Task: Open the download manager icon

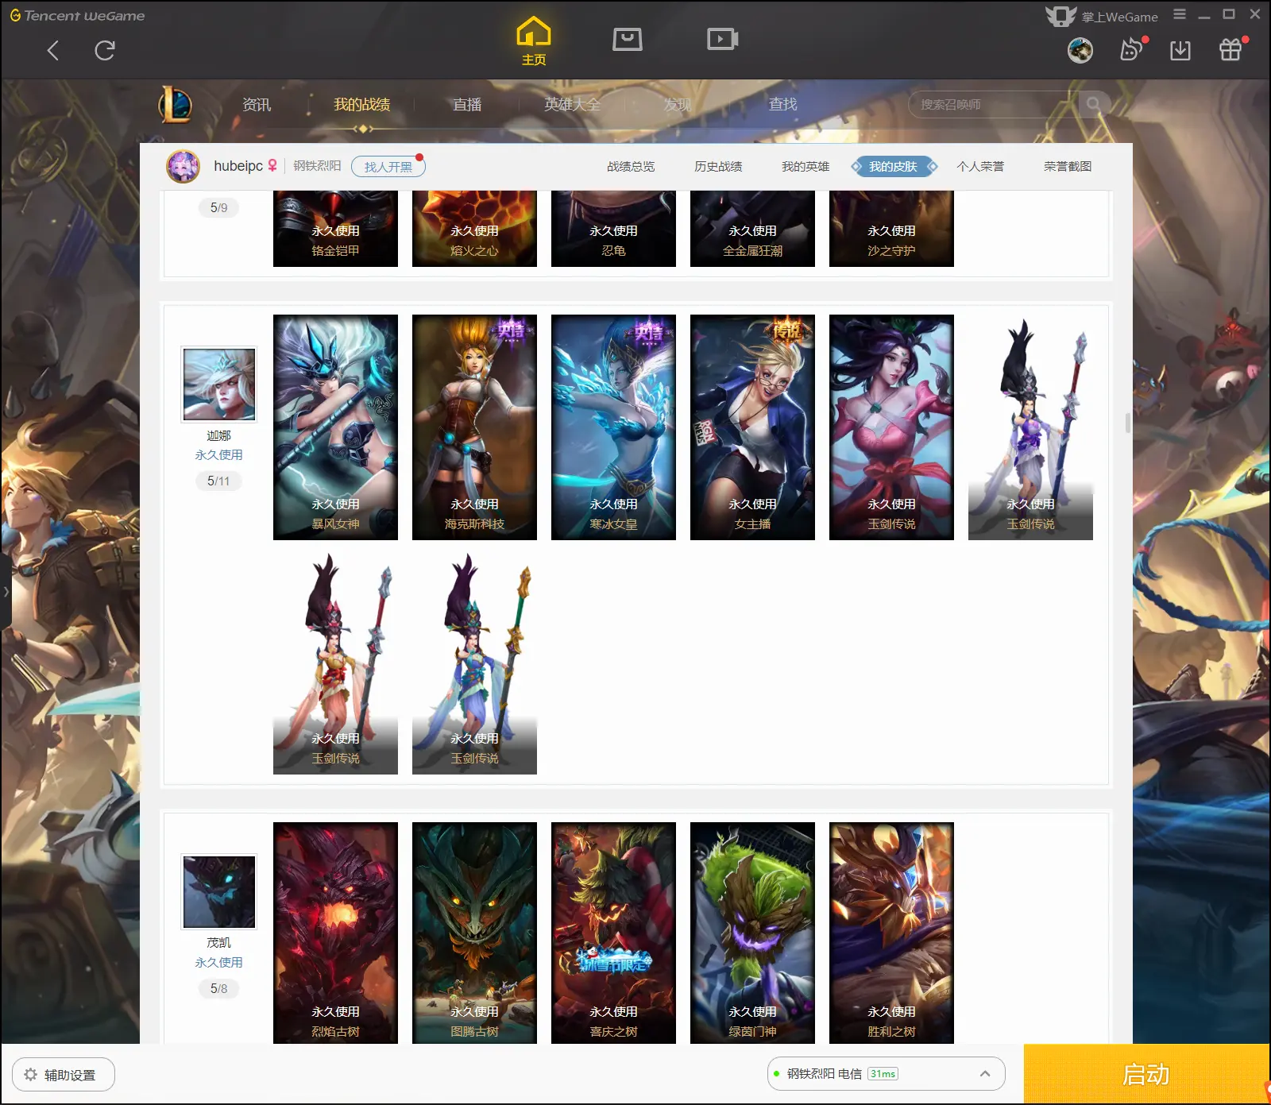Action: pos(1180,51)
